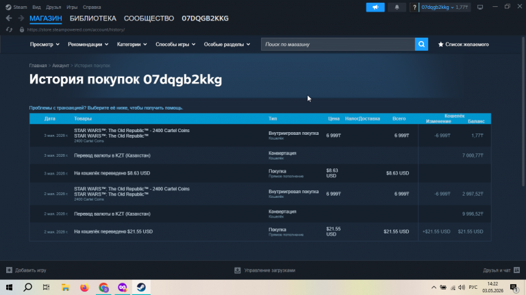Image resolution: width=526 pixels, height=295 pixels.
Task: Click the store search magnifier button
Action: pyautogui.click(x=421, y=44)
